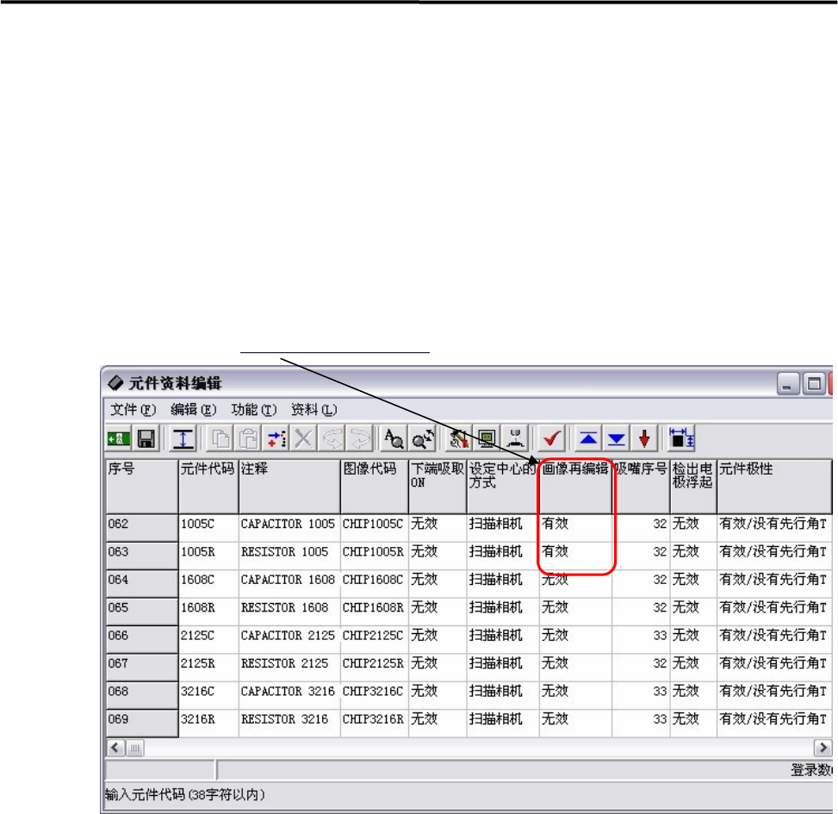Select row header 064
Viewport: 838px width, 814px height.
141,583
